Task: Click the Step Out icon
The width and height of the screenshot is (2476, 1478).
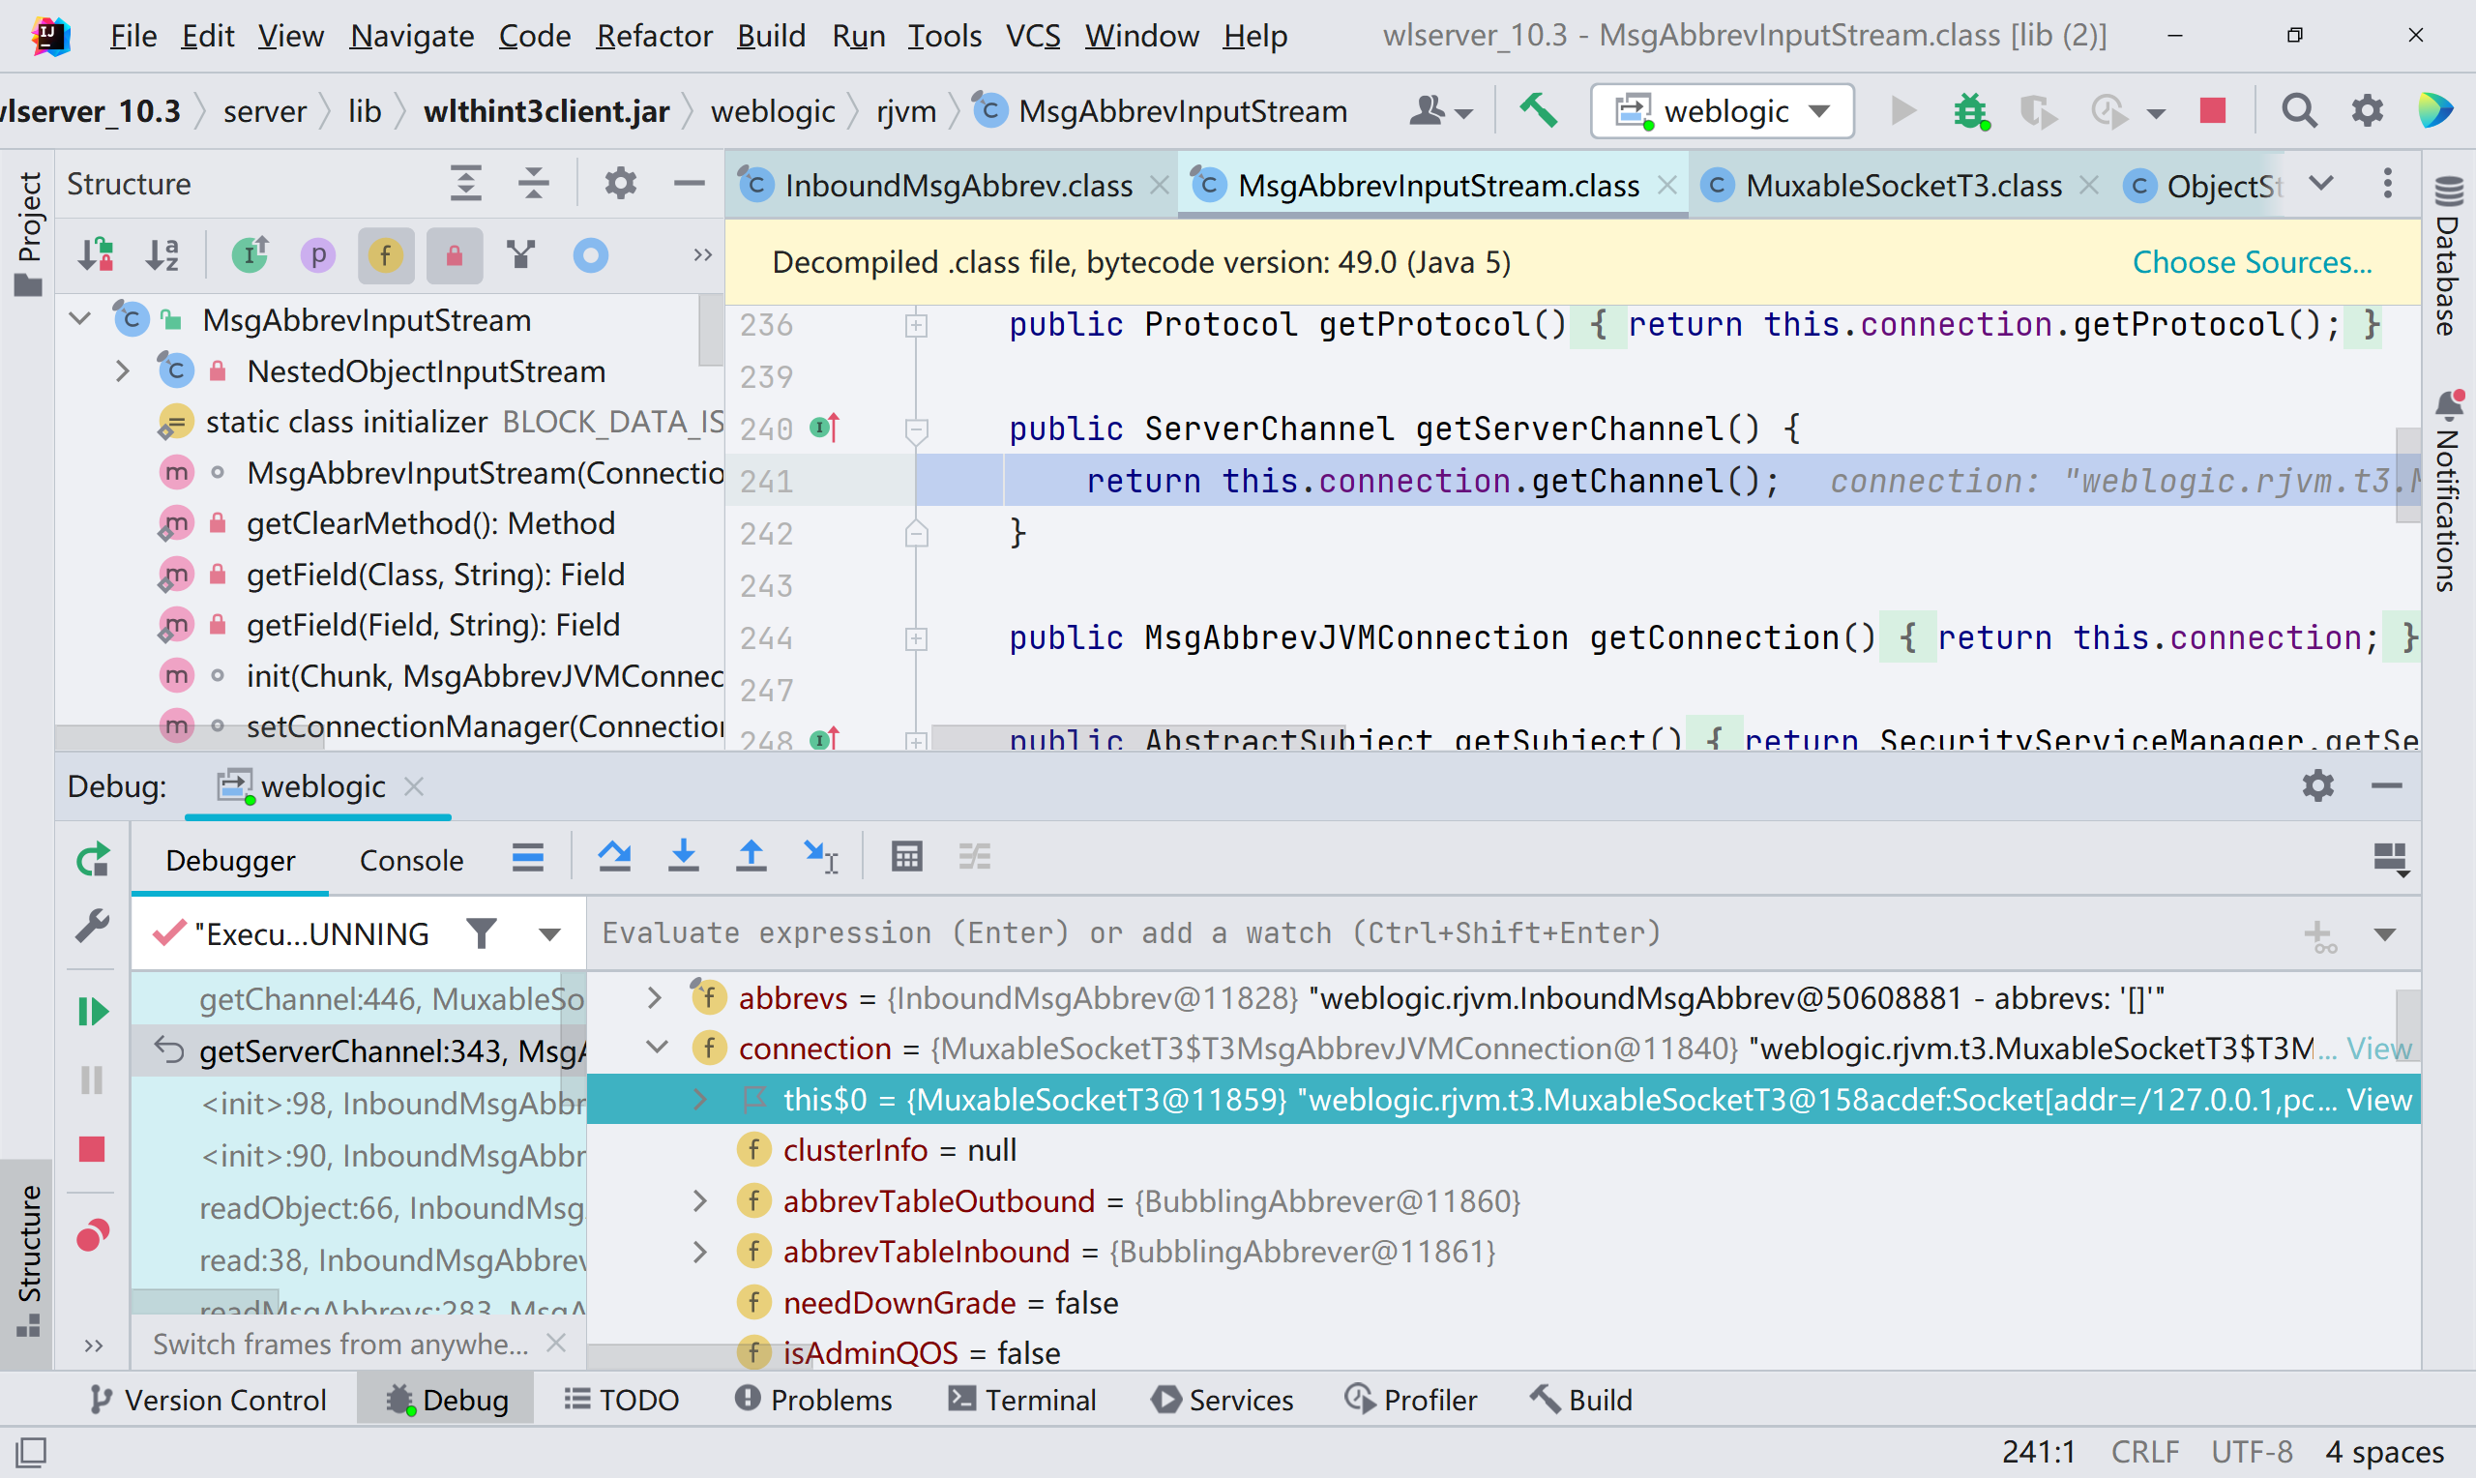Action: (751, 855)
